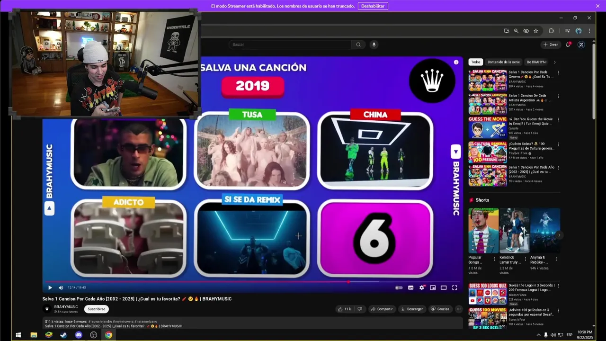Open Chrome profile avatar

tap(579, 31)
